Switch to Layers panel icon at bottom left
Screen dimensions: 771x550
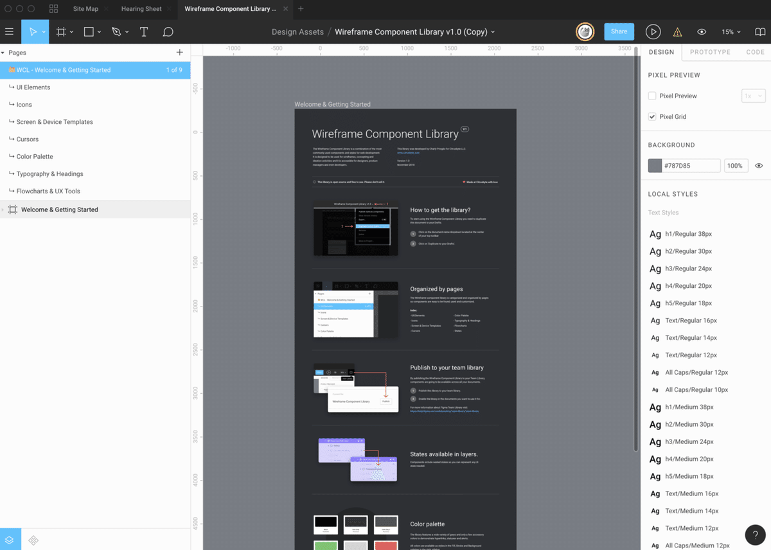[10, 540]
